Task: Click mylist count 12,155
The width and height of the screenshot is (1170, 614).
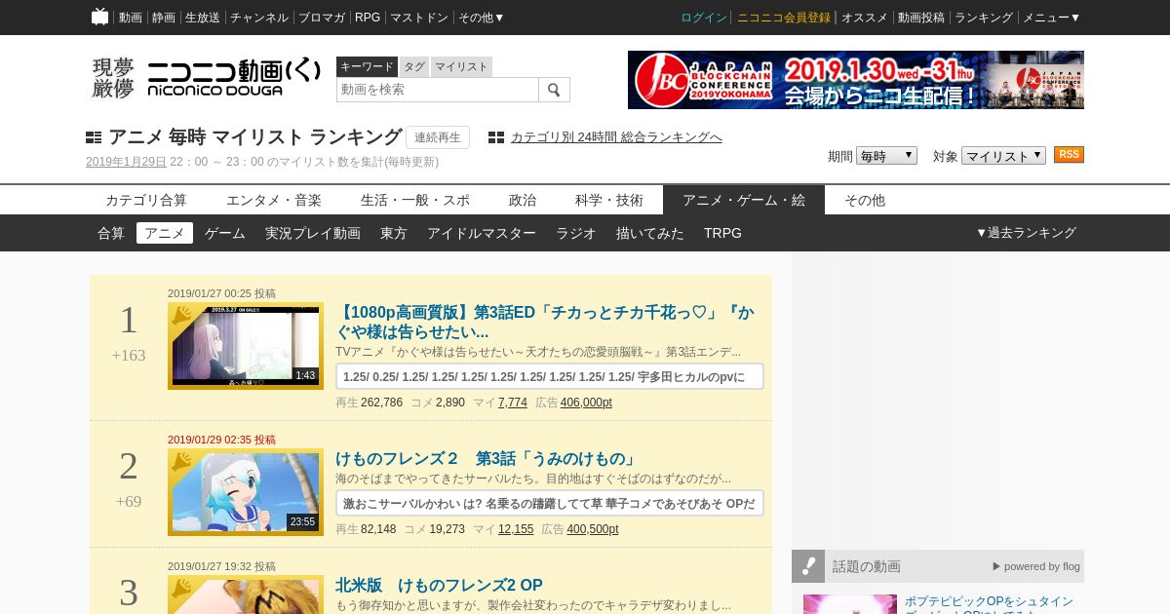Action: tap(516, 529)
